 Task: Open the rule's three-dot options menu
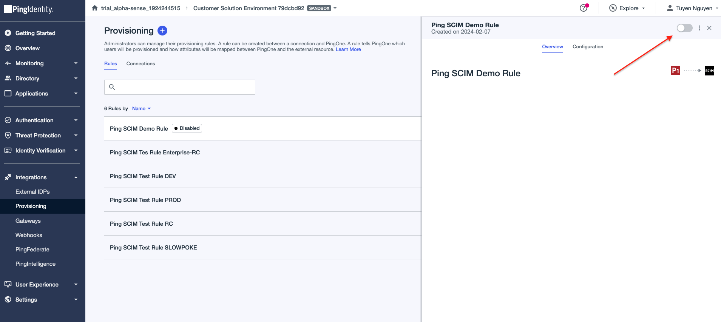699,28
